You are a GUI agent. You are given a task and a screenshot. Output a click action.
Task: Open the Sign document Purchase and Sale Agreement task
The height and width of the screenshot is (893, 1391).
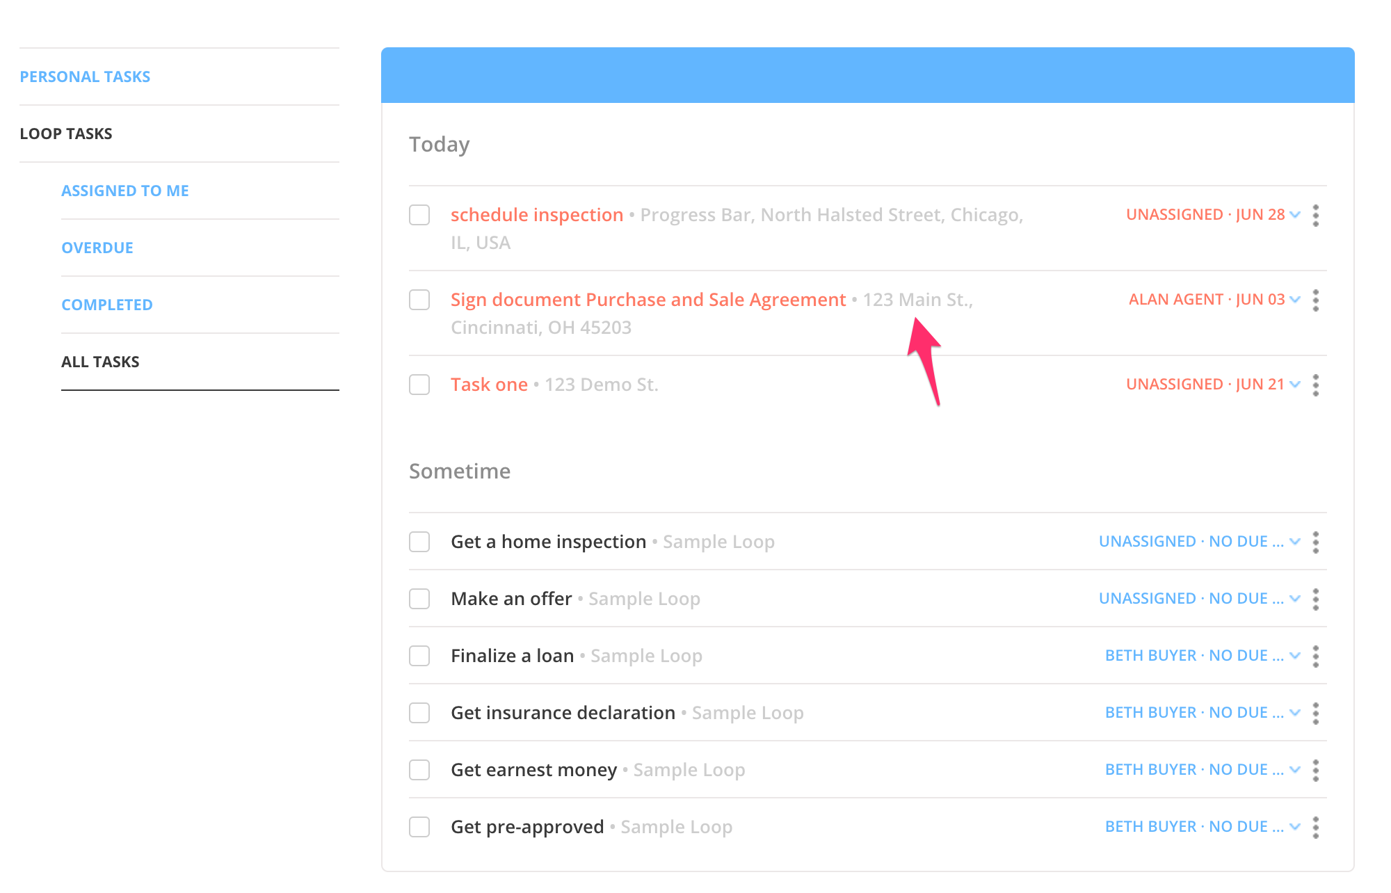[x=648, y=300]
